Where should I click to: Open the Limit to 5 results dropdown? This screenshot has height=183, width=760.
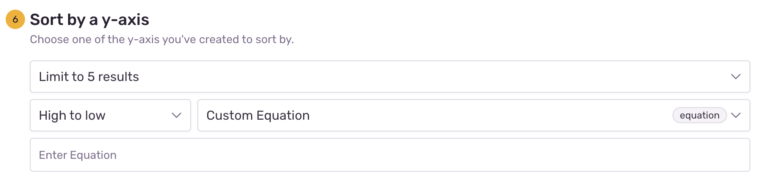(389, 77)
